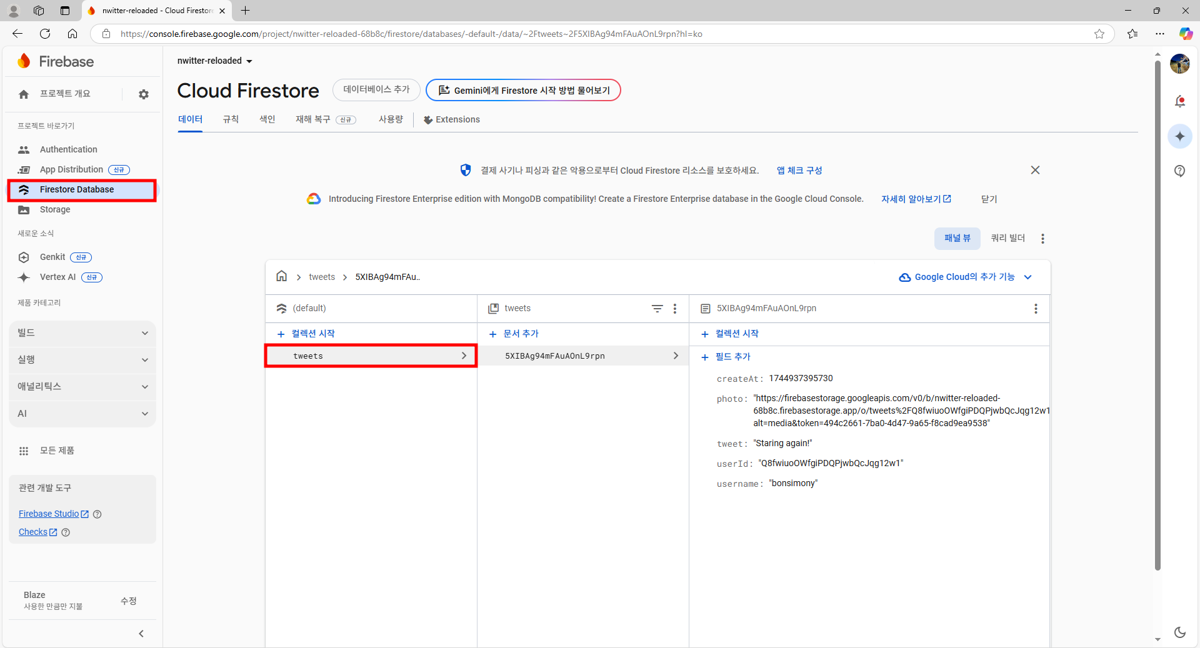Open Checks link
This screenshot has width=1200, height=648.
(38, 532)
